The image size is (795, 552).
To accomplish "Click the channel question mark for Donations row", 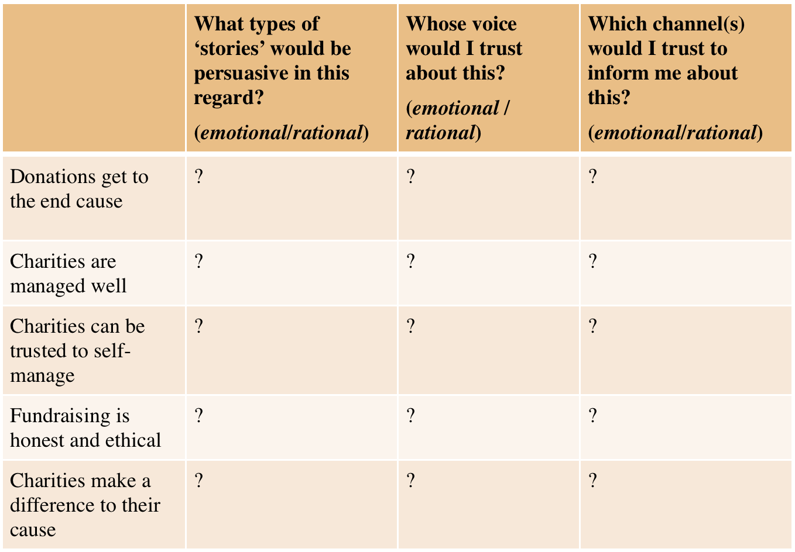I will [593, 177].
